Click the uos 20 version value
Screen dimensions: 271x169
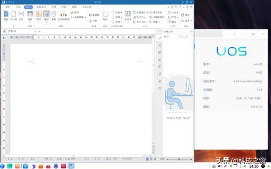258,64
